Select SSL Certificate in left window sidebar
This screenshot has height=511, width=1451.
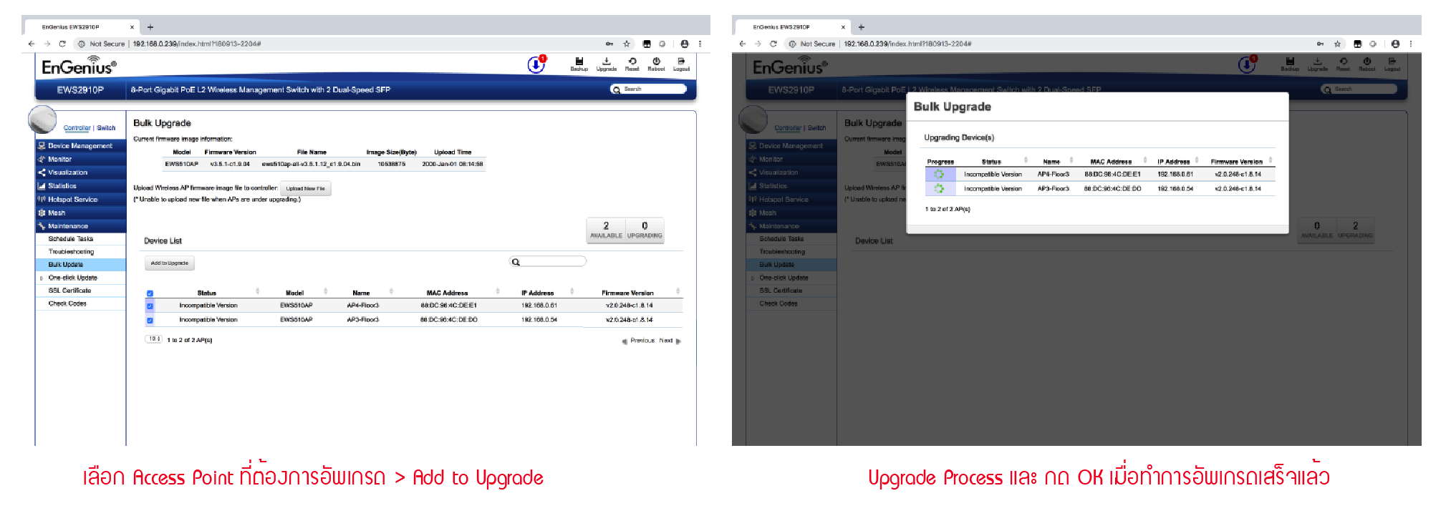point(80,291)
